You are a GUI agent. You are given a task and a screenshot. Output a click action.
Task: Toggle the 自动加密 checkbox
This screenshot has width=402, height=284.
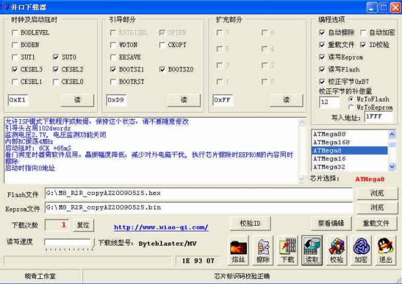pos(364,33)
